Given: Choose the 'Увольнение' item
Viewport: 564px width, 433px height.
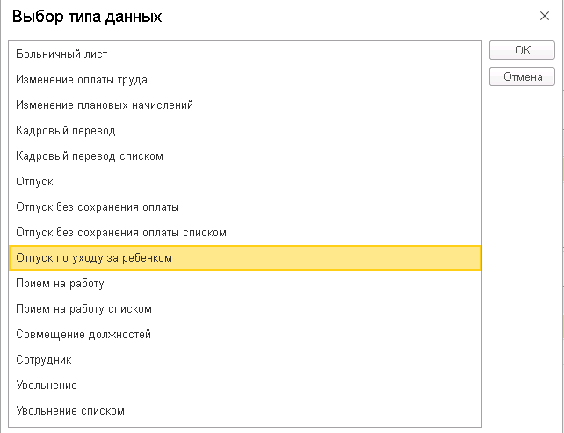Looking at the screenshot, I should 47,386.
